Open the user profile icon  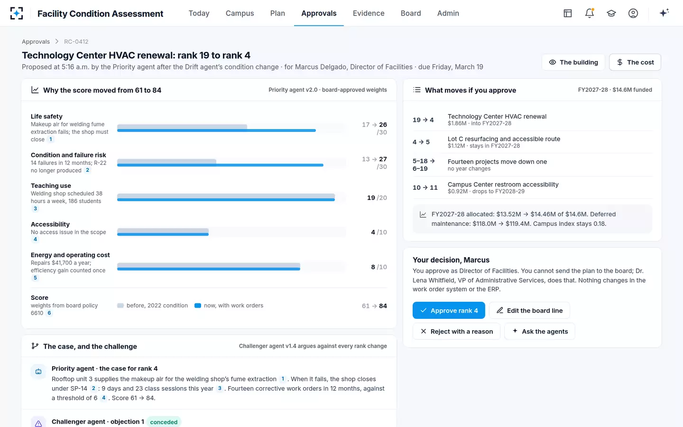pos(633,13)
